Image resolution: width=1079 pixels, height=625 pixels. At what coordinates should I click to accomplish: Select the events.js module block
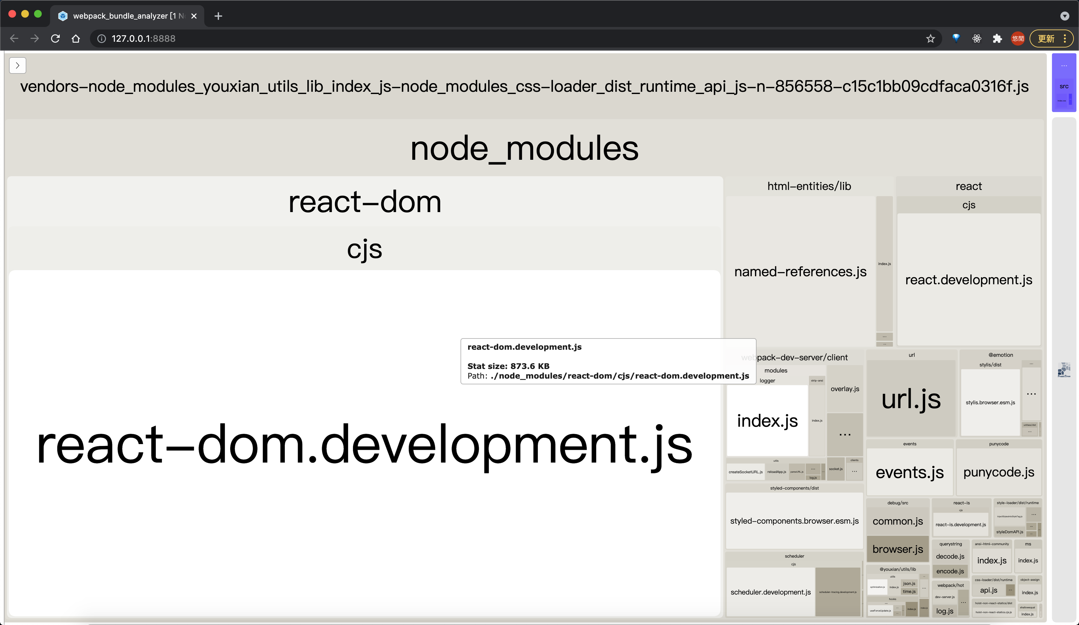909,472
